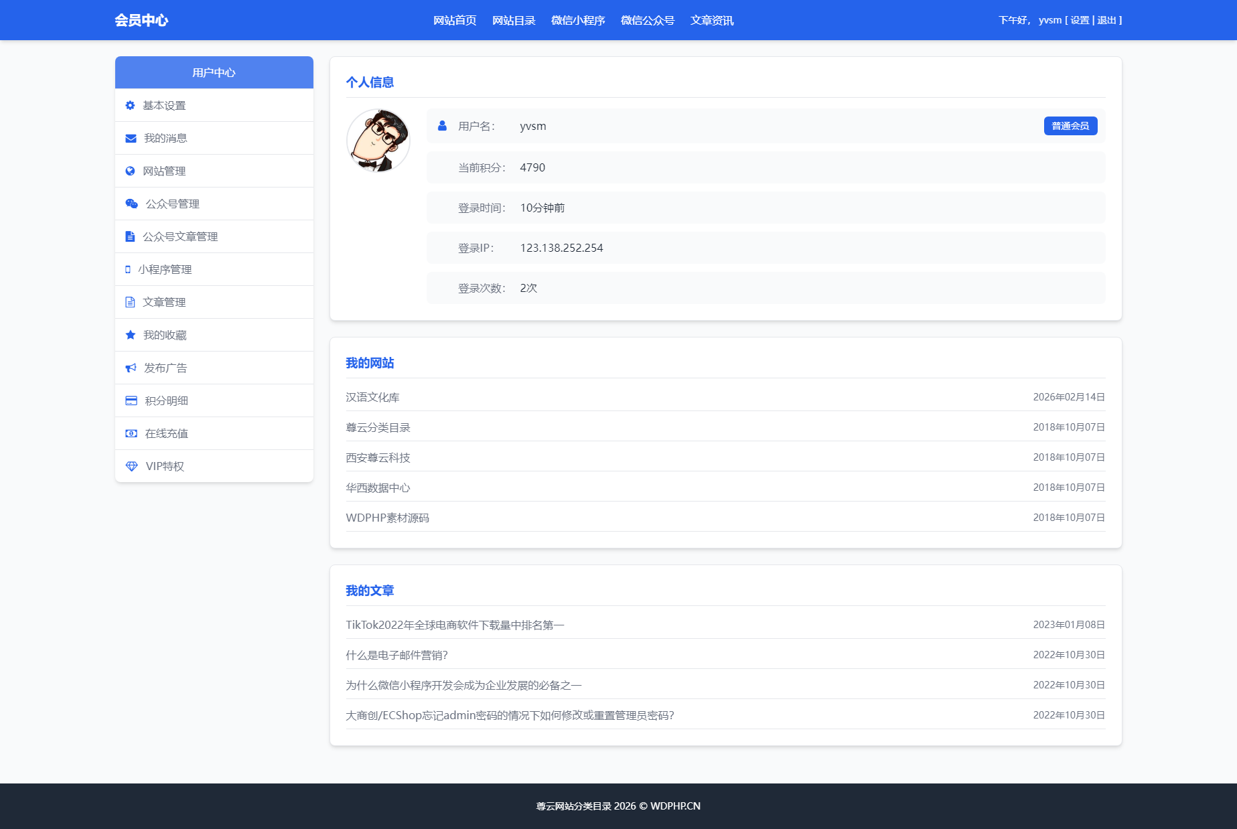Open the 西安尊云科技 website entry
The height and width of the screenshot is (829, 1237).
point(378,457)
